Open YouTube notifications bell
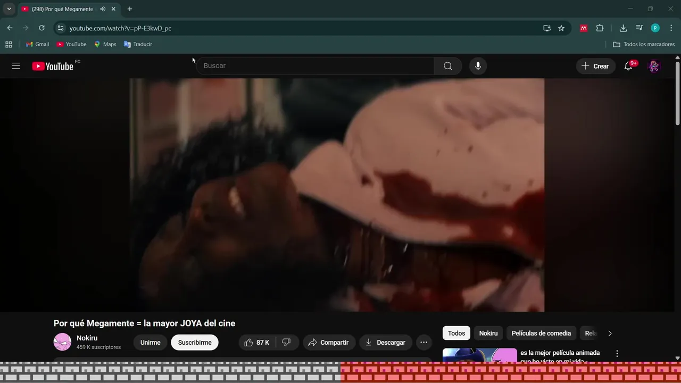Viewport: 681px width, 383px height. click(x=628, y=66)
